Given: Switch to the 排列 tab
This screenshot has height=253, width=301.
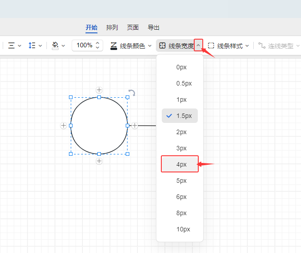Looking at the screenshot, I should tap(112, 27).
